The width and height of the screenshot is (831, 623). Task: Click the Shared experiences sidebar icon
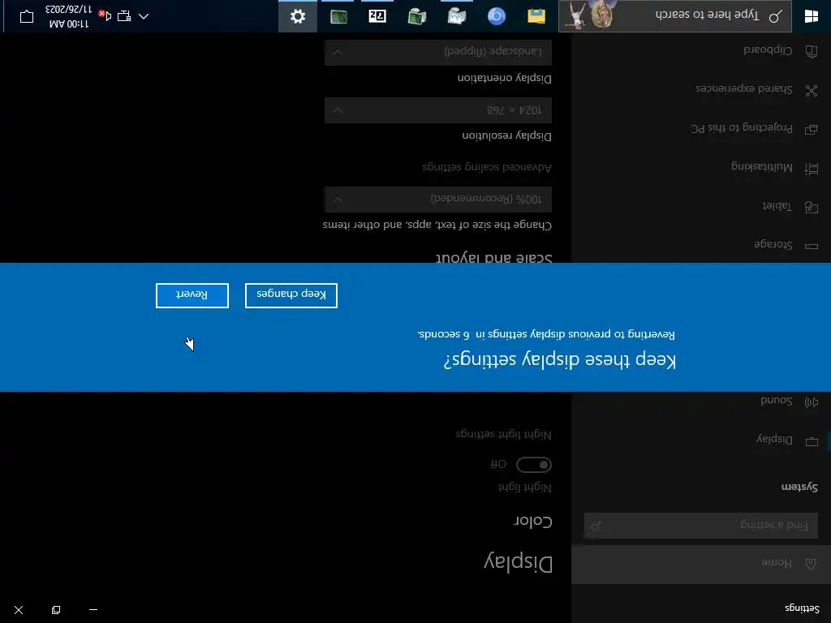coord(812,90)
